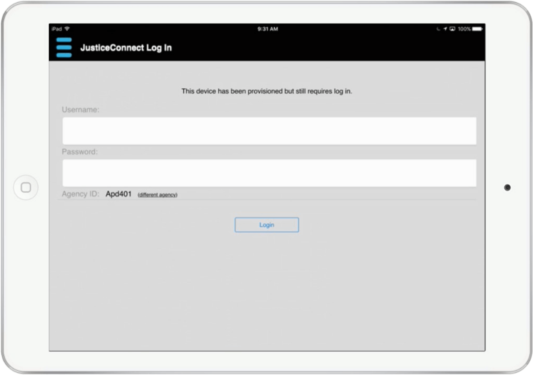Click the '9:31 AM' clock text

click(267, 29)
